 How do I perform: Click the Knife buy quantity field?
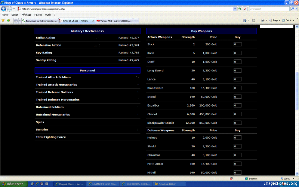pos(237,53)
